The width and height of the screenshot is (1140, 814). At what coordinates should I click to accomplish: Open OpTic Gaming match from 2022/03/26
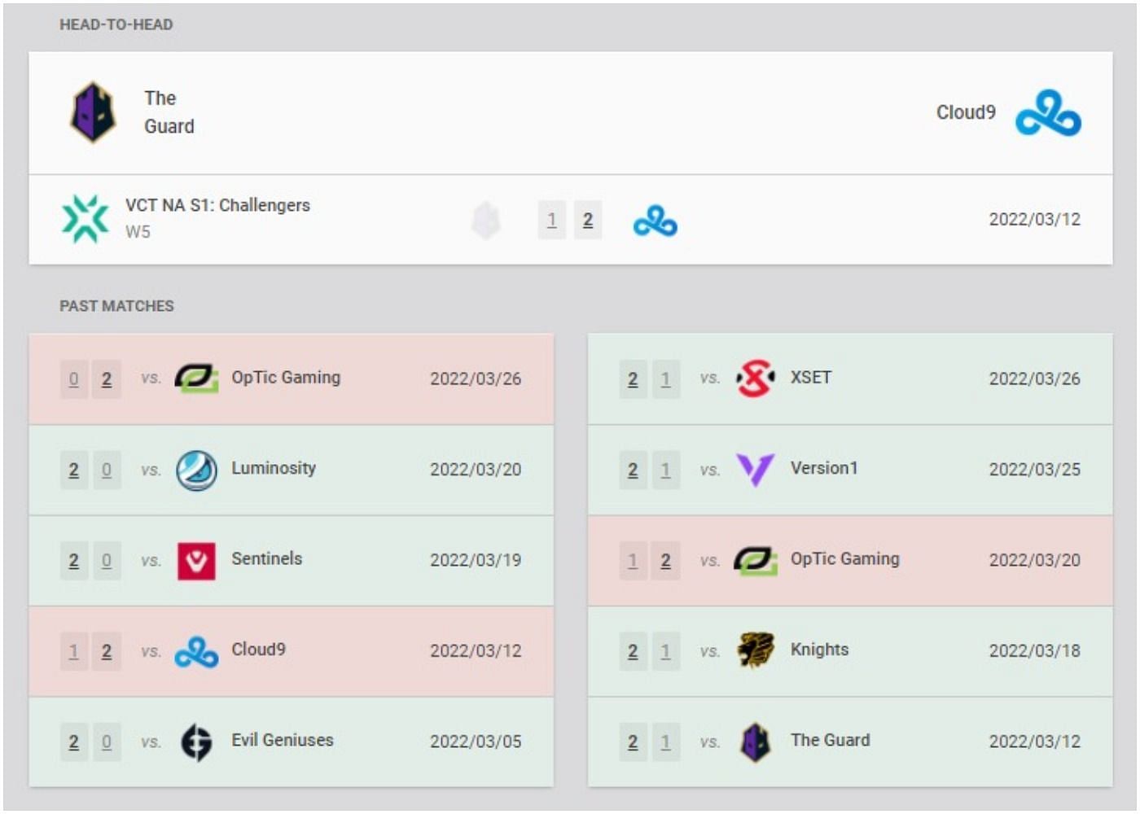[286, 378]
